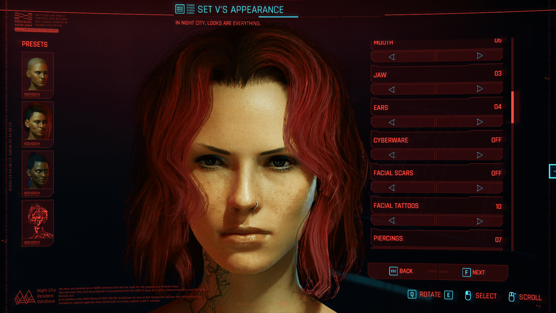This screenshot has height=313, width=556.
Task: Click the left arrow for MOUTH option
Action: (392, 57)
